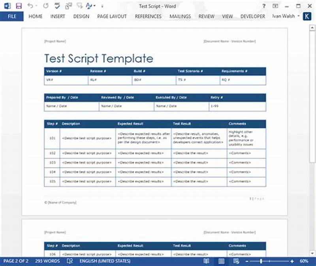Check proofing errors via the status bar book icon
Viewport: 316px width, 266px height.
[x=69, y=261]
